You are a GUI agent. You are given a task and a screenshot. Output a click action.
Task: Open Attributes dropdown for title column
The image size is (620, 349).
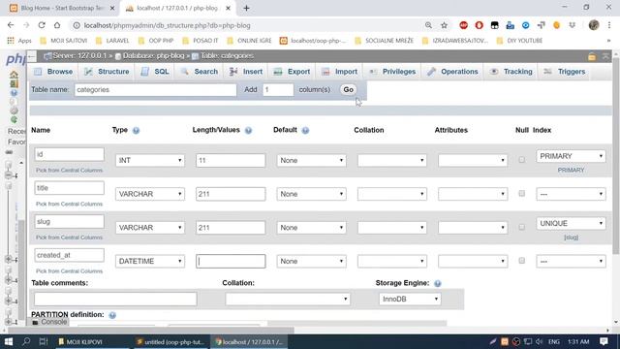point(473,194)
